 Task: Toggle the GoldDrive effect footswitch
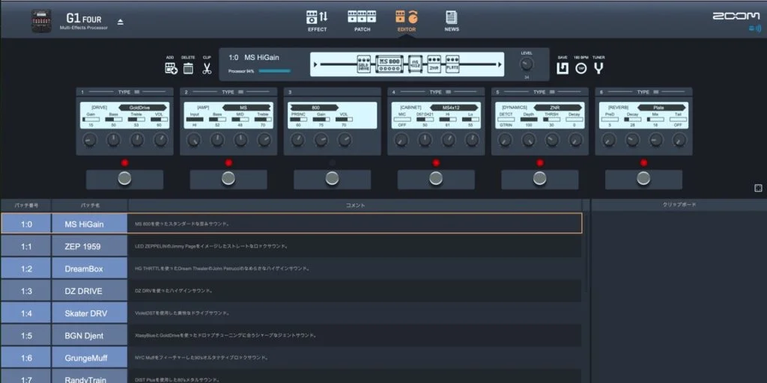pyautogui.click(x=124, y=179)
